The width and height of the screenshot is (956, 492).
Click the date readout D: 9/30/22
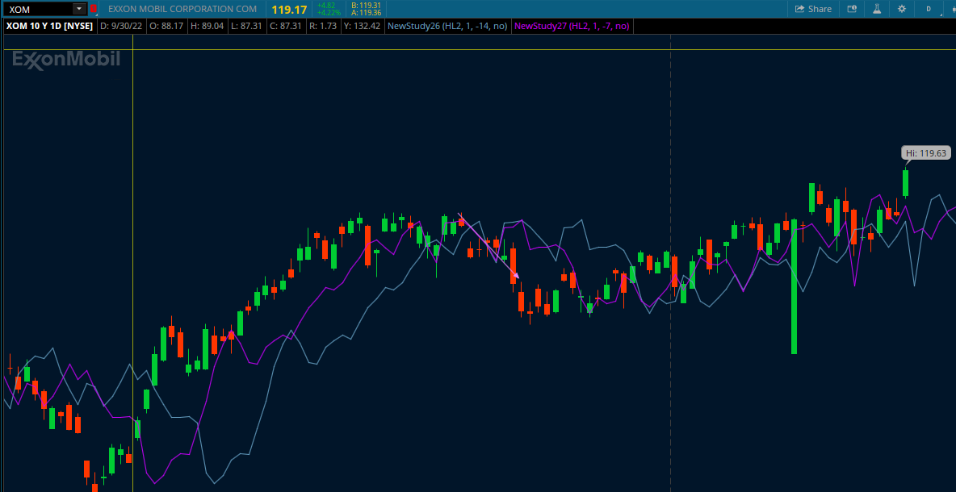pyautogui.click(x=121, y=26)
